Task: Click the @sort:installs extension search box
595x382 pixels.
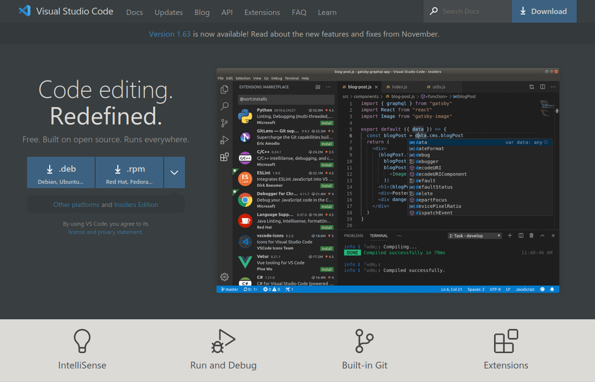Action: tap(286, 99)
